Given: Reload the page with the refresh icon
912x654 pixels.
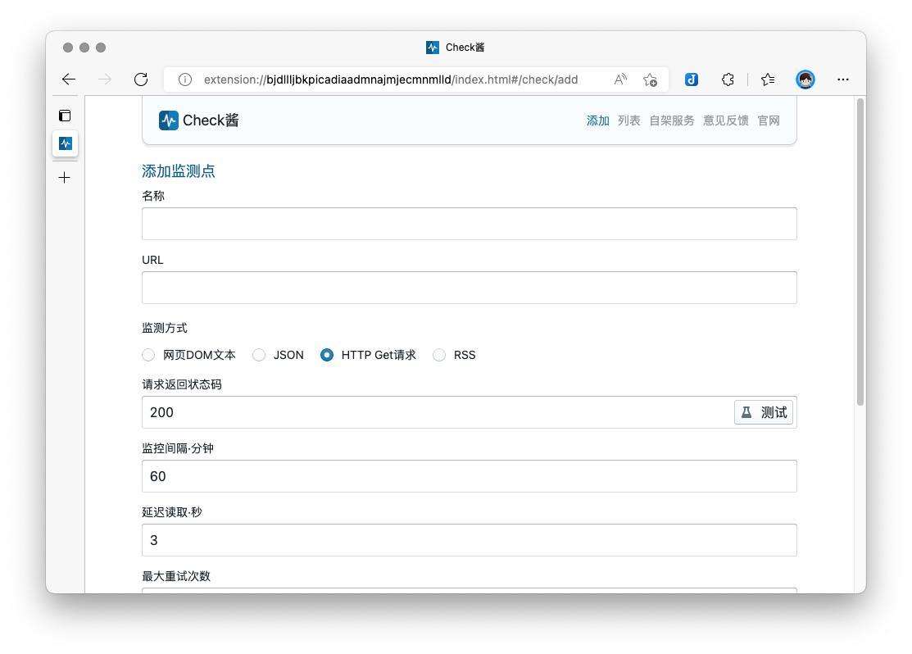Looking at the screenshot, I should click(x=140, y=79).
